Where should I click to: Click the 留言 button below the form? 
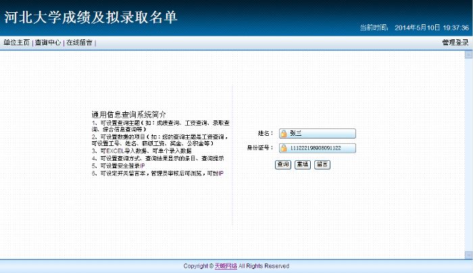[x=322, y=164]
